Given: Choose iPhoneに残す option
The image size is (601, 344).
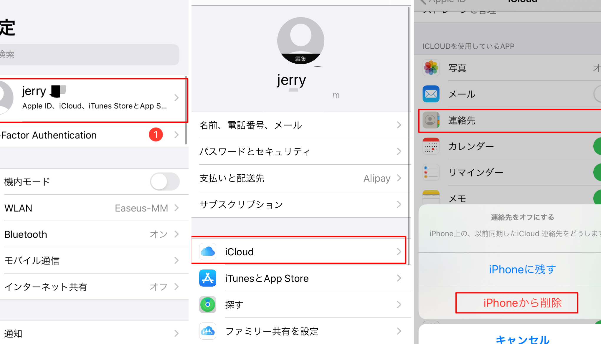Looking at the screenshot, I should coord(522,269).
